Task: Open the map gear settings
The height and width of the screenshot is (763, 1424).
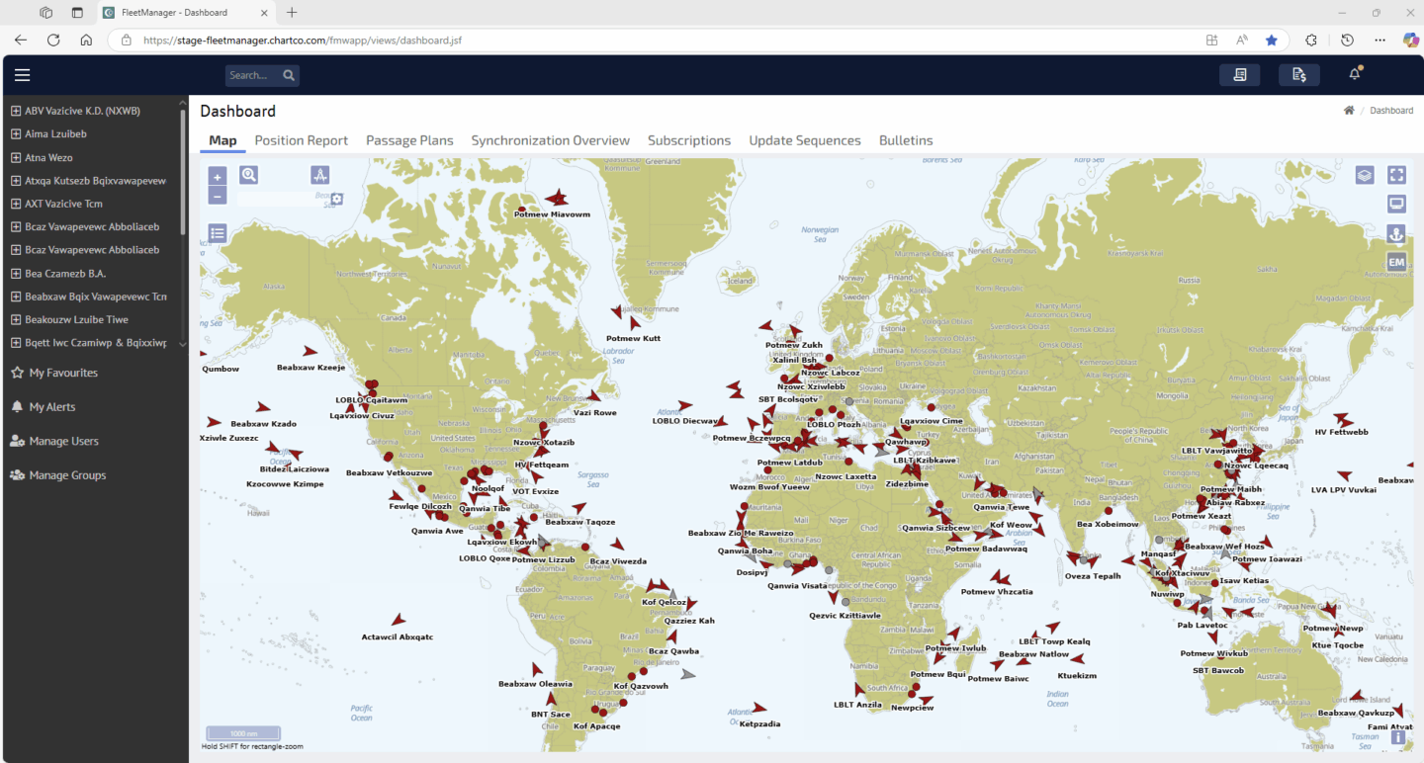Action: tap(336, 199)
